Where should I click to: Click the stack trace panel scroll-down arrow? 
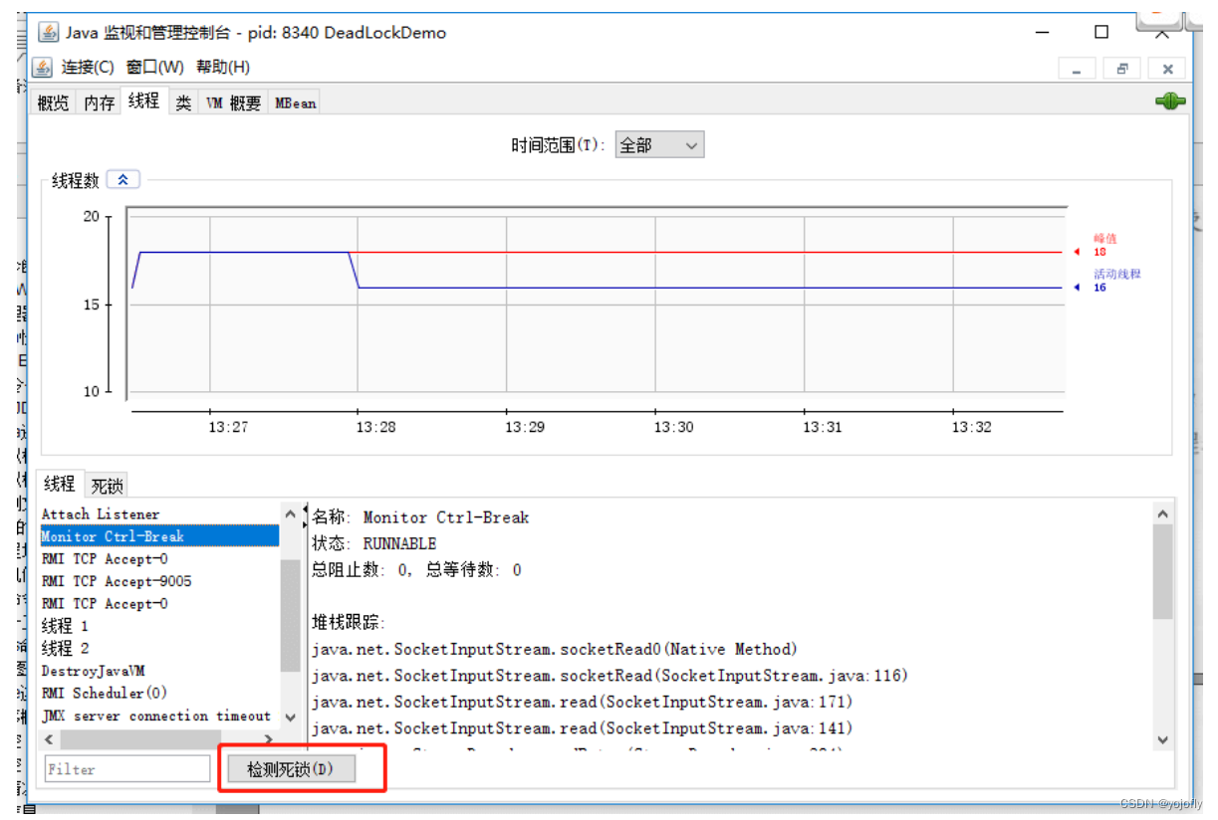(1162, 739)
